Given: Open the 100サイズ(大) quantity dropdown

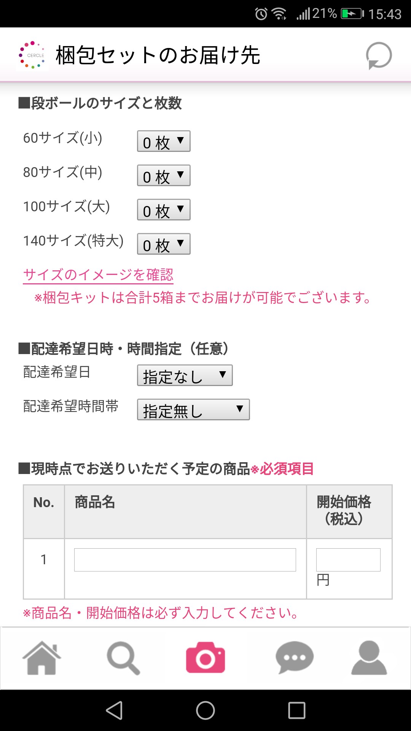Looking at the screenshot, I should pyautogui.click(x=164, y=210).
